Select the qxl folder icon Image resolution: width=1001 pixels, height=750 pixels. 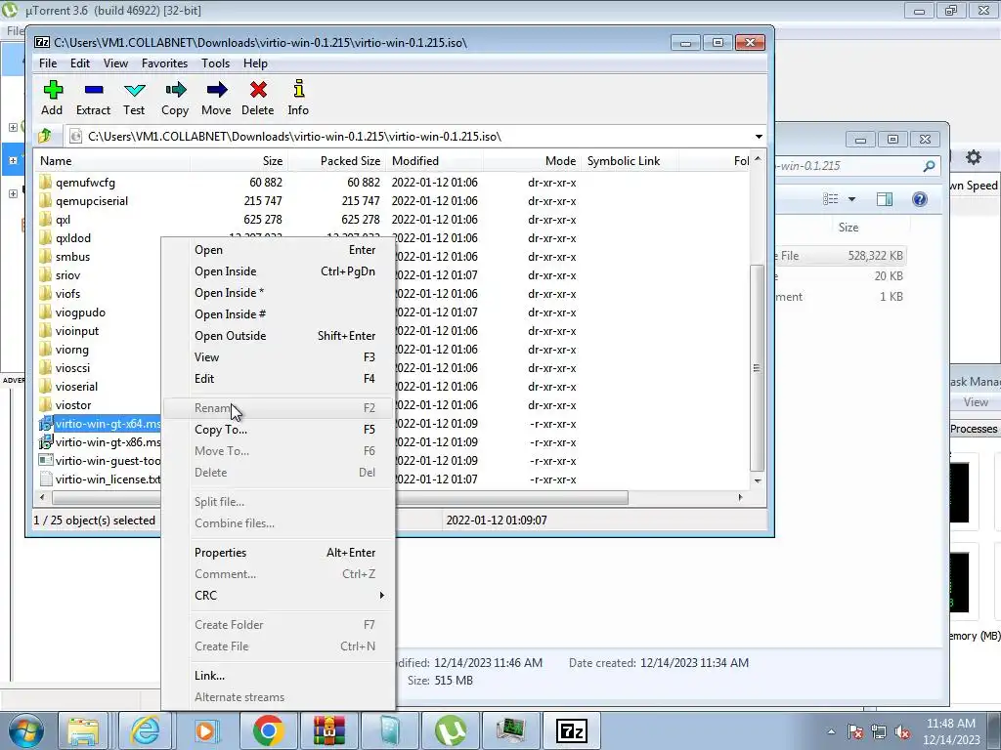click(45, 220)
